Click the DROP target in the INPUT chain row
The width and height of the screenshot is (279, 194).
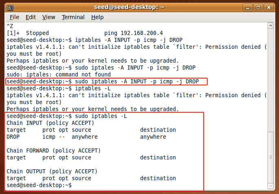pyautogui.click(x=13, y=137)
